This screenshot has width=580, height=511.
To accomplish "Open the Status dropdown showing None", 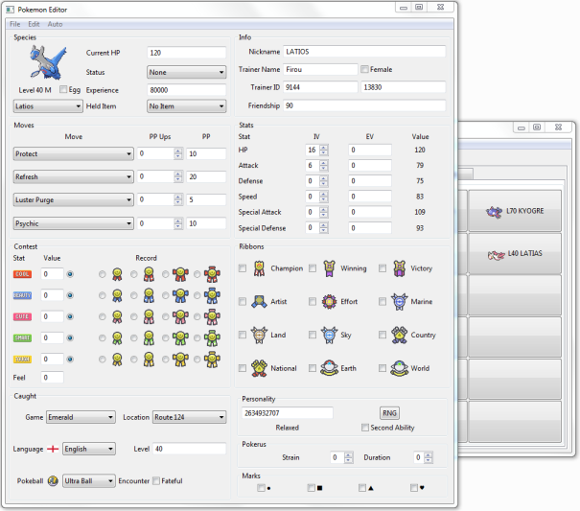I will pyautogui.click(x=186, y=72).
